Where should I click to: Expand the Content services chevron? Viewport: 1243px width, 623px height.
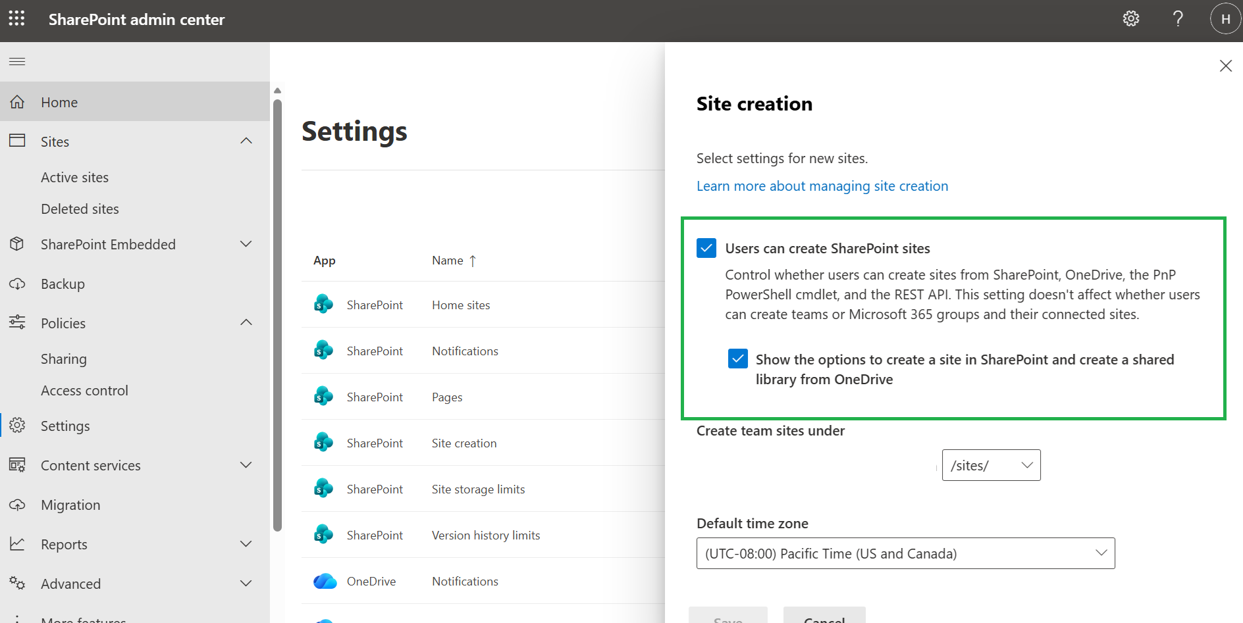[246, 465]
